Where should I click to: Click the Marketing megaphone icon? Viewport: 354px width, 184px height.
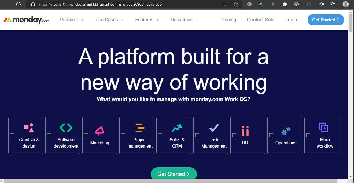pos(100,128)
